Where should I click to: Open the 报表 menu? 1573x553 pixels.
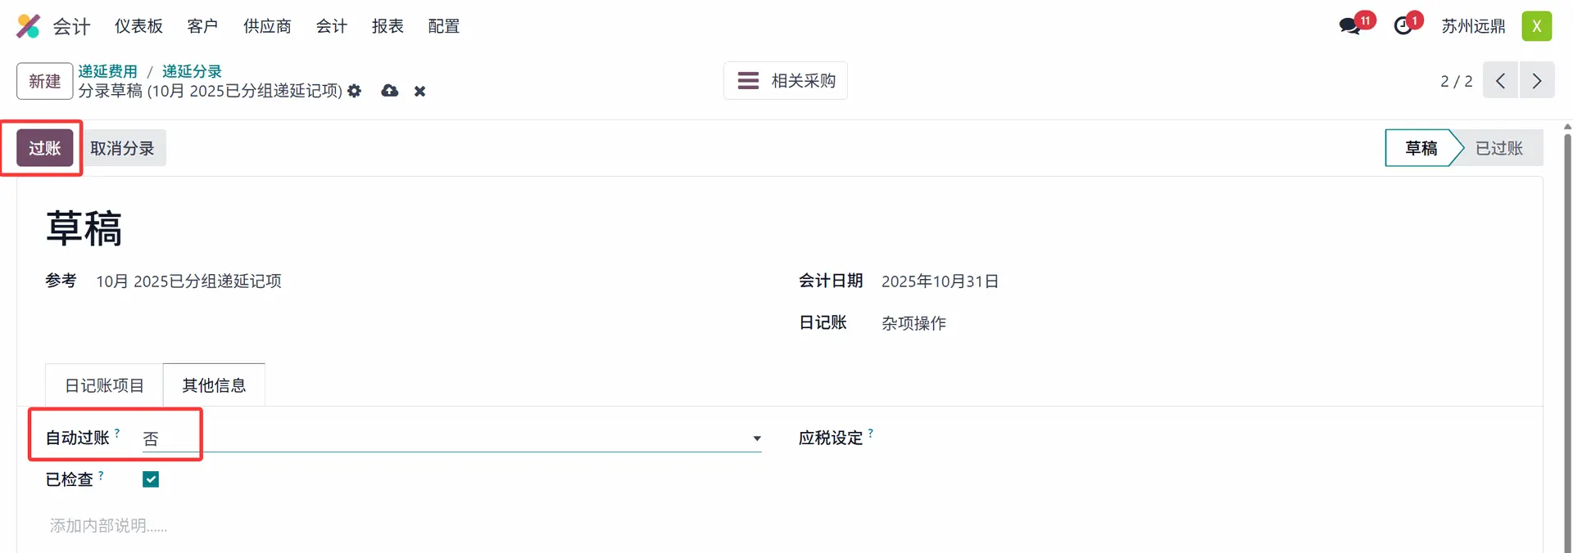pos(388,26)
